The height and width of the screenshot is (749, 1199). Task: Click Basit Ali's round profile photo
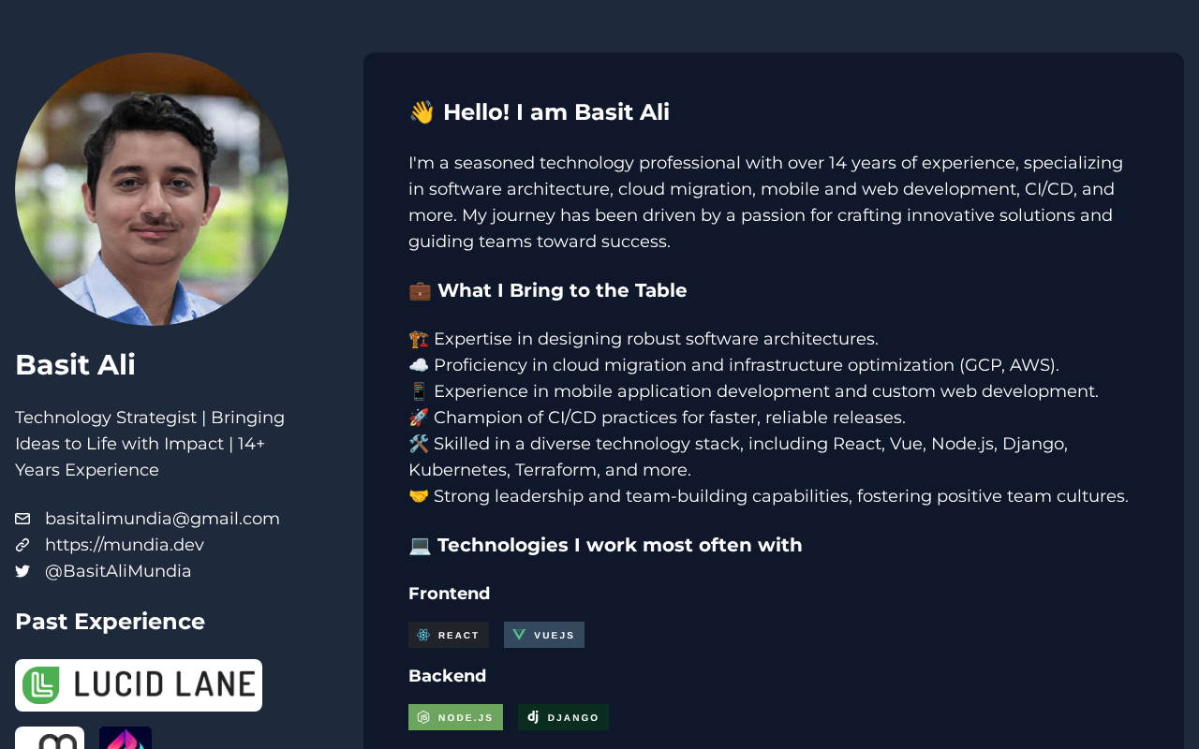point(152,189)
